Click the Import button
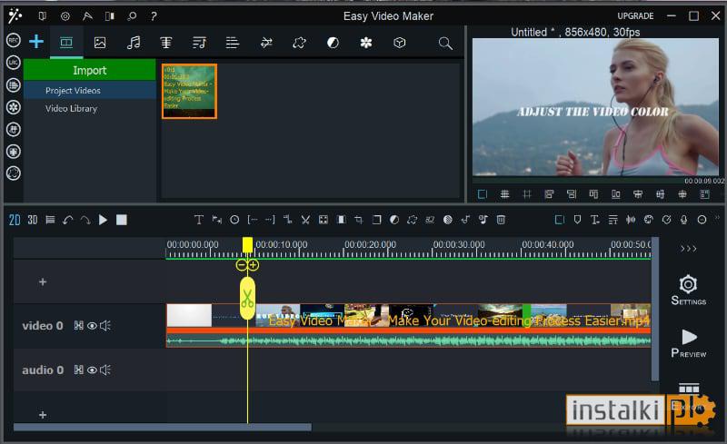Image resolution: width=727 pixels, height=444 pixels. [x=89, y=70]
